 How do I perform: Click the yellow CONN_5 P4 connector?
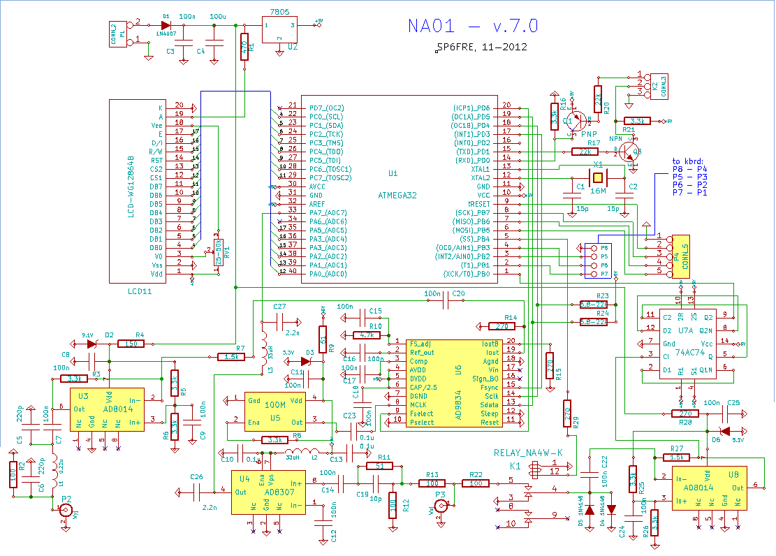point(681,256)
